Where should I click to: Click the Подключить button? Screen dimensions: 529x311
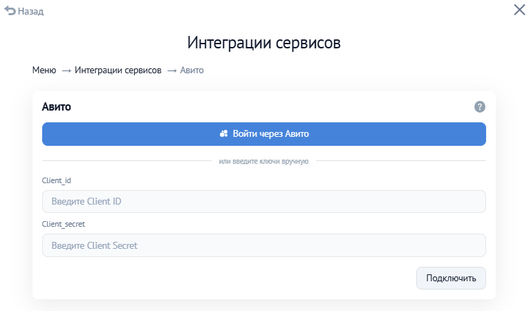click(x=451, y=279)
